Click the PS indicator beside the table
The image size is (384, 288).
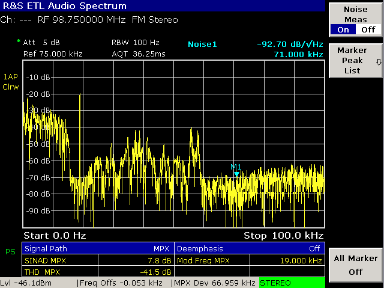point(10,251)
